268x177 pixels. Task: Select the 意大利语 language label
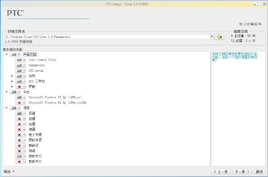coord(35,135)
